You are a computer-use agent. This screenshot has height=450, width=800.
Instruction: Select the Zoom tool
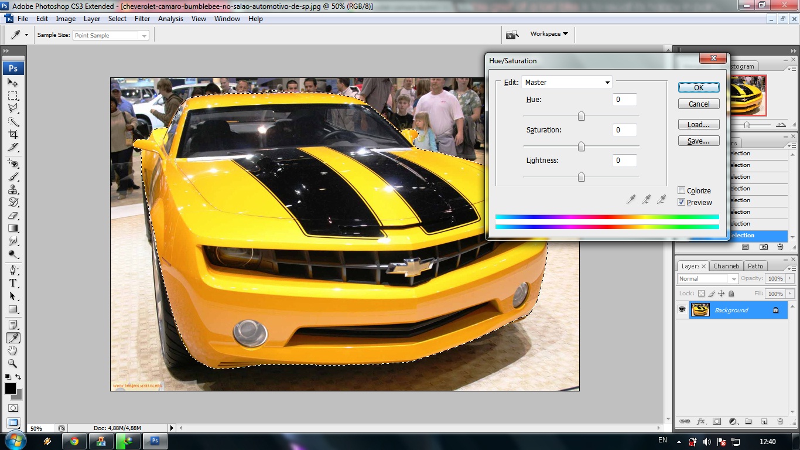point(13,363)
